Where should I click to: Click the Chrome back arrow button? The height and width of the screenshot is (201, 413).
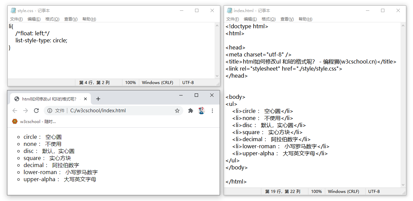pos(15,111)
